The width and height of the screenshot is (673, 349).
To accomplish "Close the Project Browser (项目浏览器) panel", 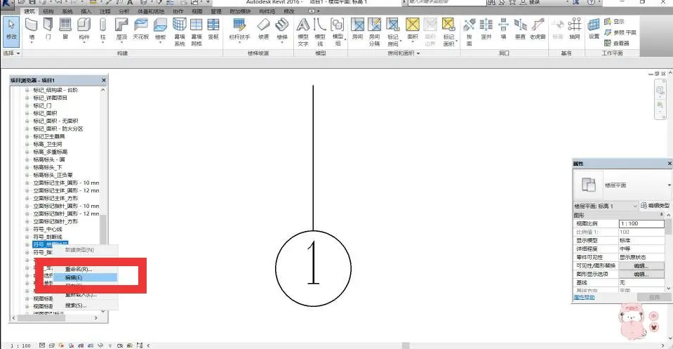I will (x=103, y=80).
